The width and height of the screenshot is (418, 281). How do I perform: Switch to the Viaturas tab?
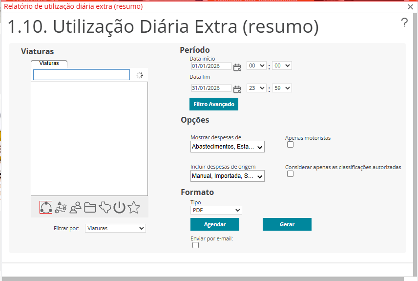coord(49,64)
